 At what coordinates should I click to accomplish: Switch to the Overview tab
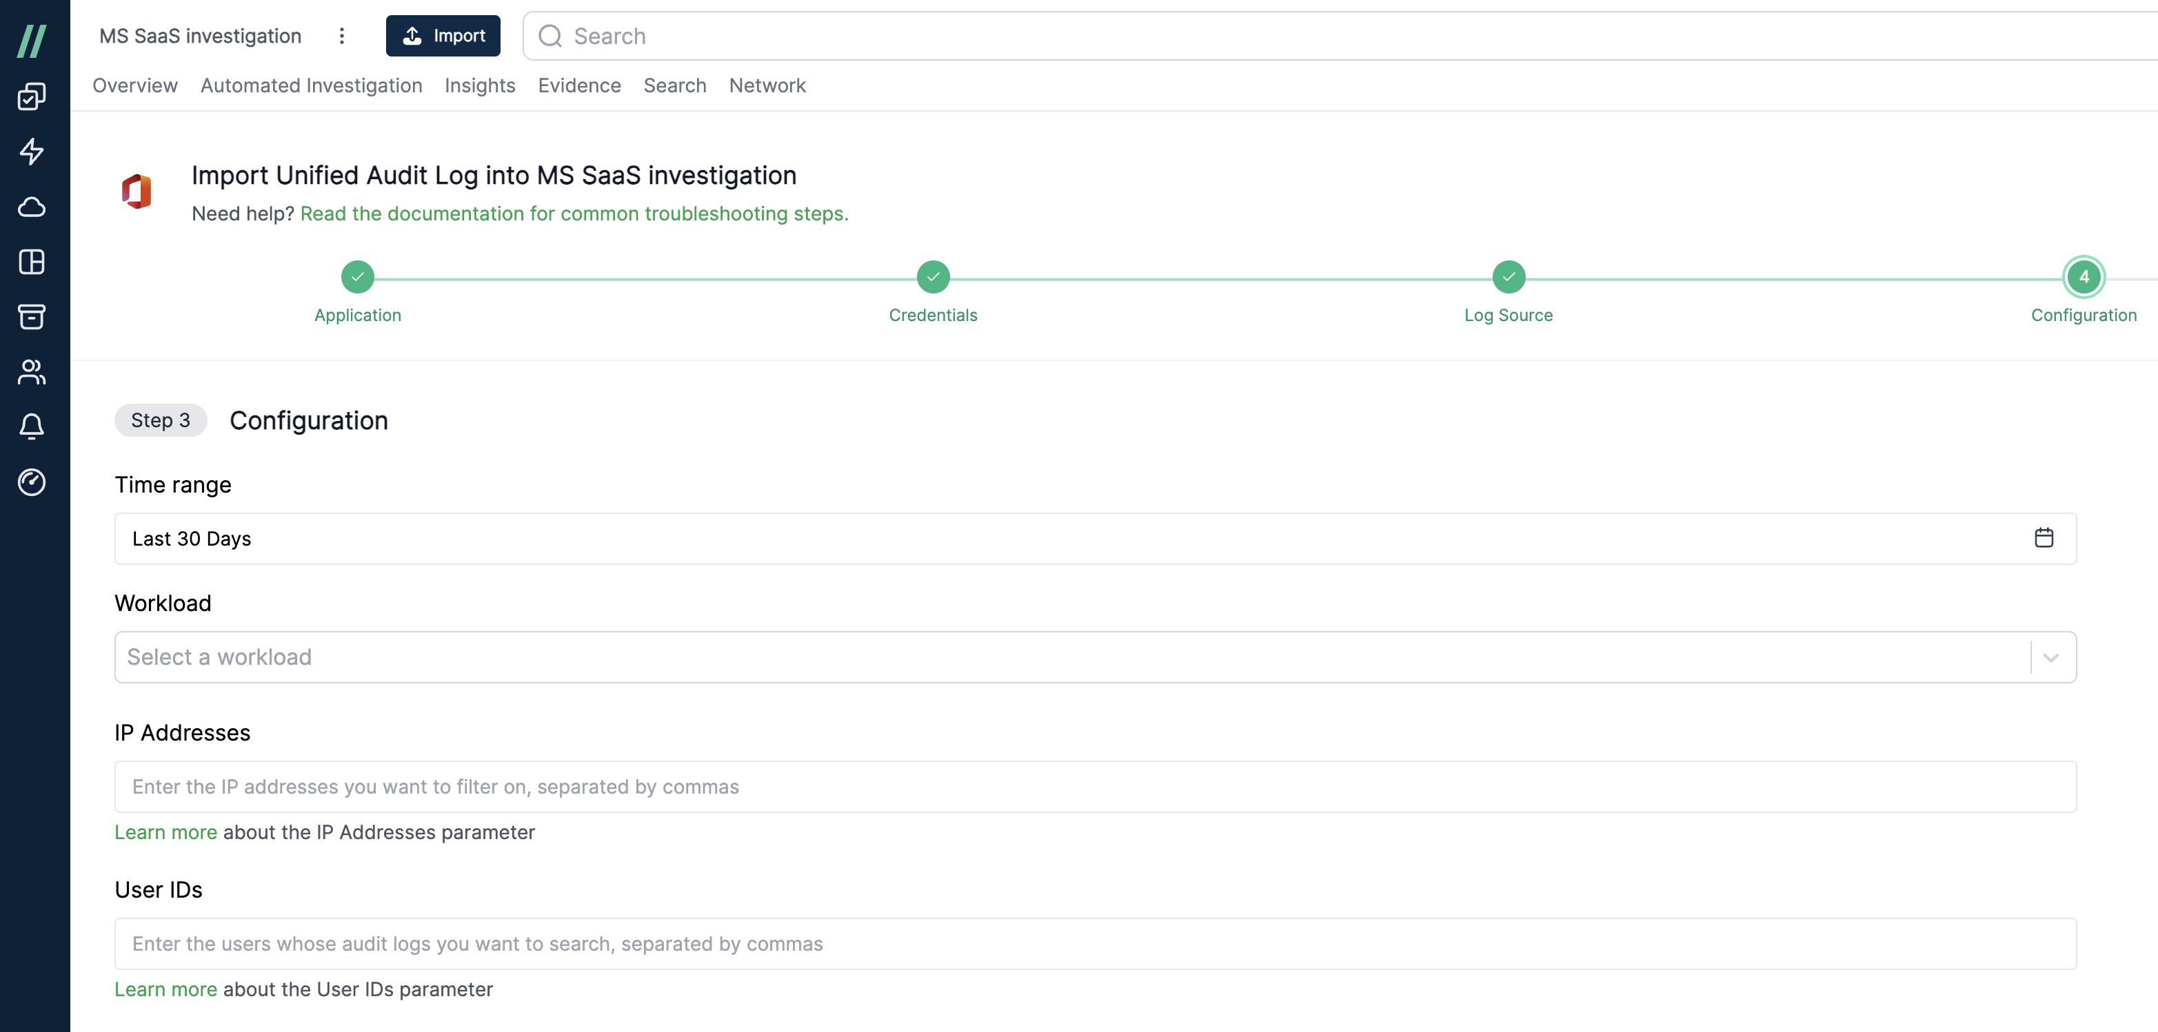[x=135, y=85]
